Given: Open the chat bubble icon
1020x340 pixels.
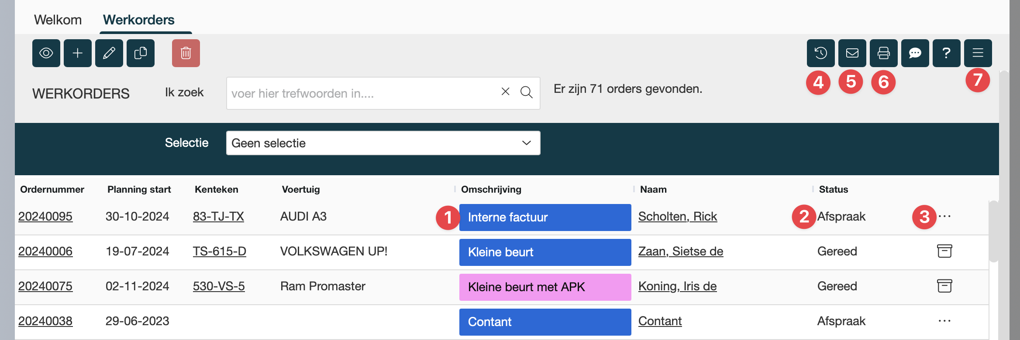Looking at the screenshot, I should click(x=915, y=53).
